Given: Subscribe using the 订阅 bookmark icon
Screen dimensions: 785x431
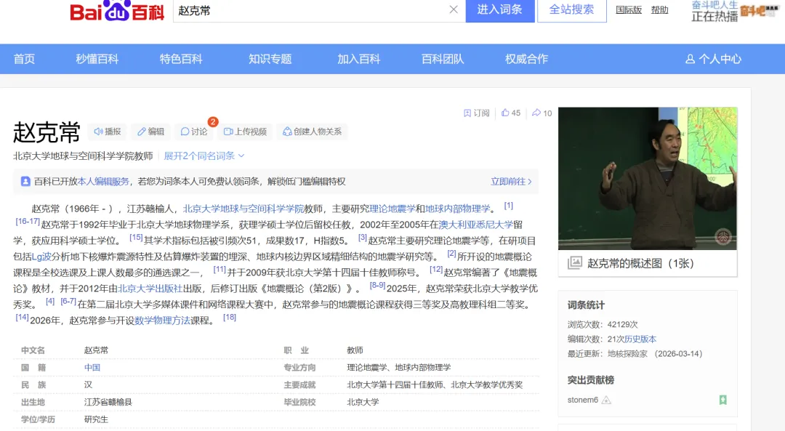Looking at the screenshot, I should pos(477,113).
